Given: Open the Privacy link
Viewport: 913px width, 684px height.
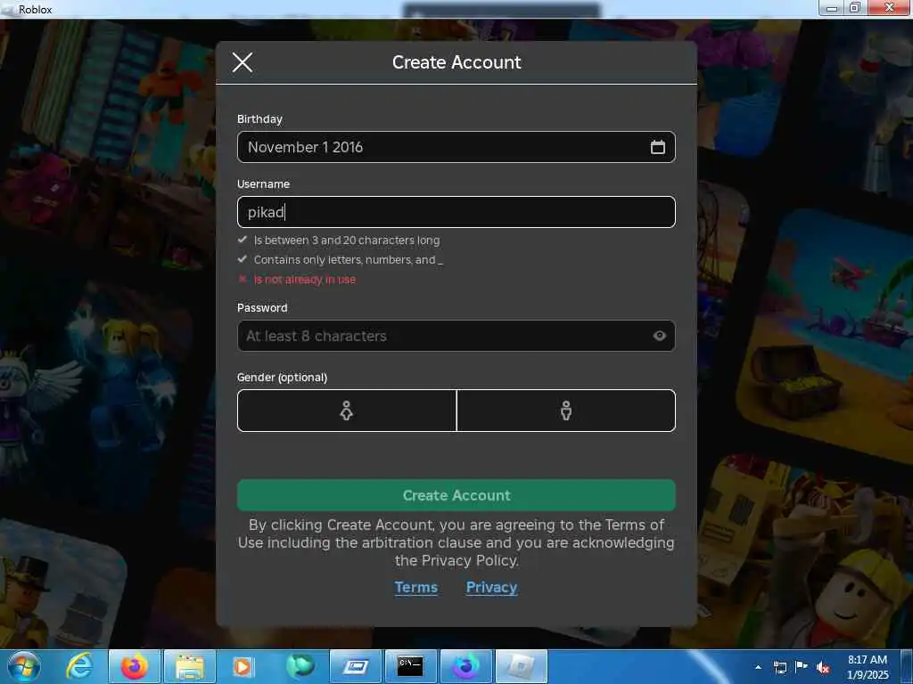Looking at the screenshot, I should pos(491,588).
